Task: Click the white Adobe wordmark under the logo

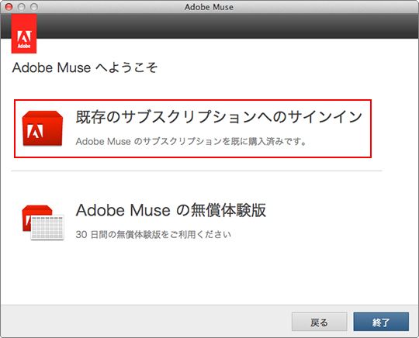Action: click(24, 47)
